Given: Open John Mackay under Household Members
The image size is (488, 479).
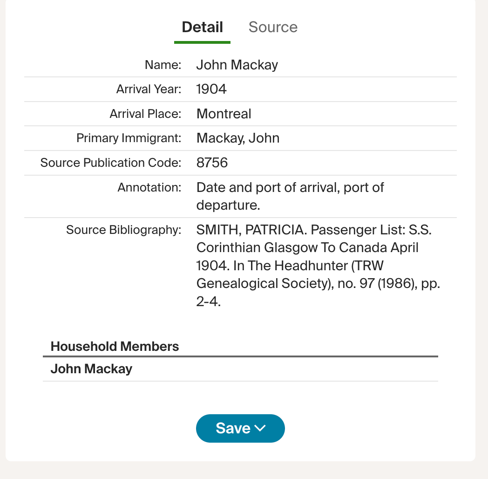Looking at the screenshot, I should pyautogui.click(x=91, y=369).
